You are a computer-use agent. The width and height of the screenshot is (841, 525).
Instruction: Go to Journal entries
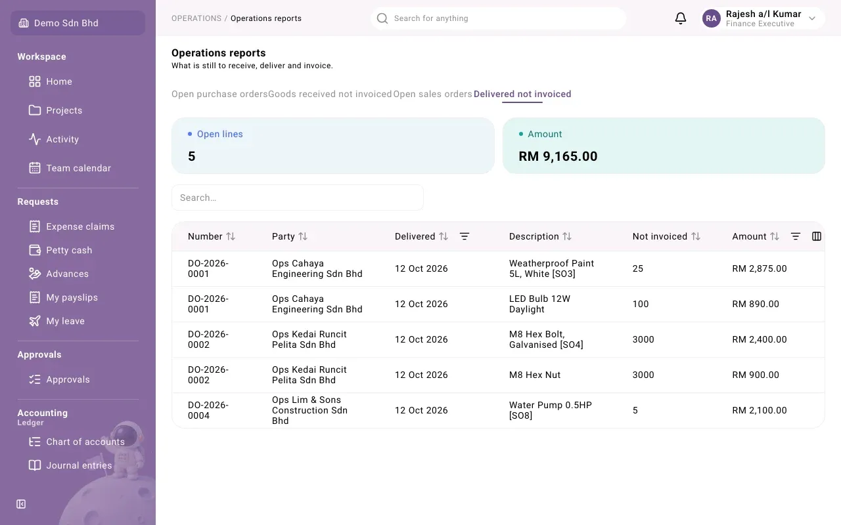(x=78, y=465)
